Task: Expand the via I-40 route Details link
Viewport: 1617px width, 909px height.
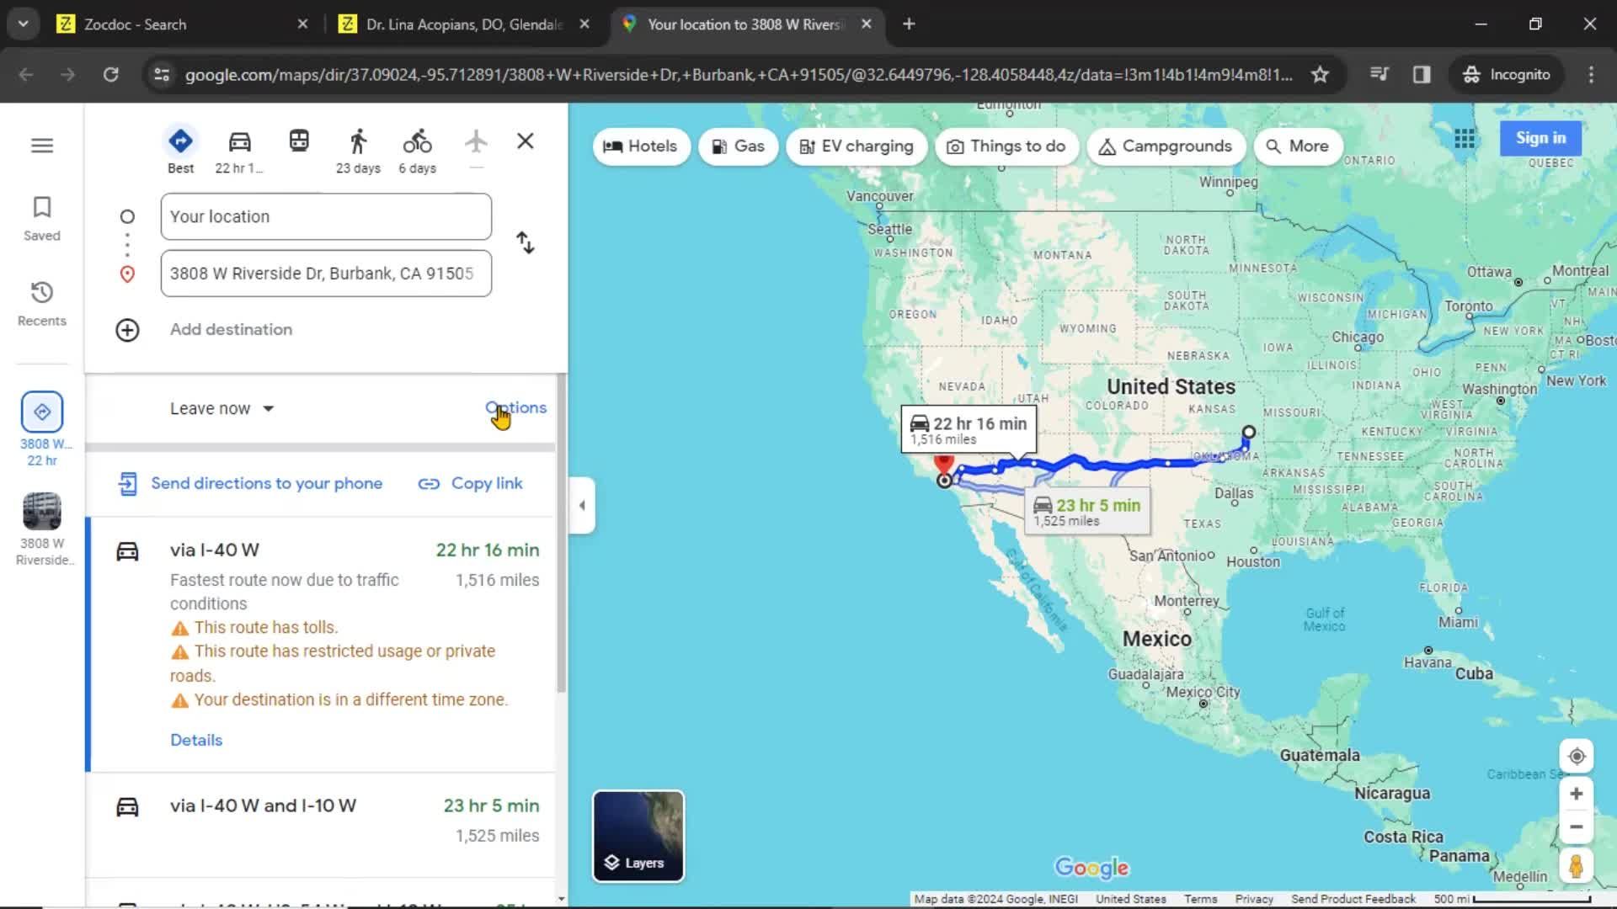Action: (195, 739)
